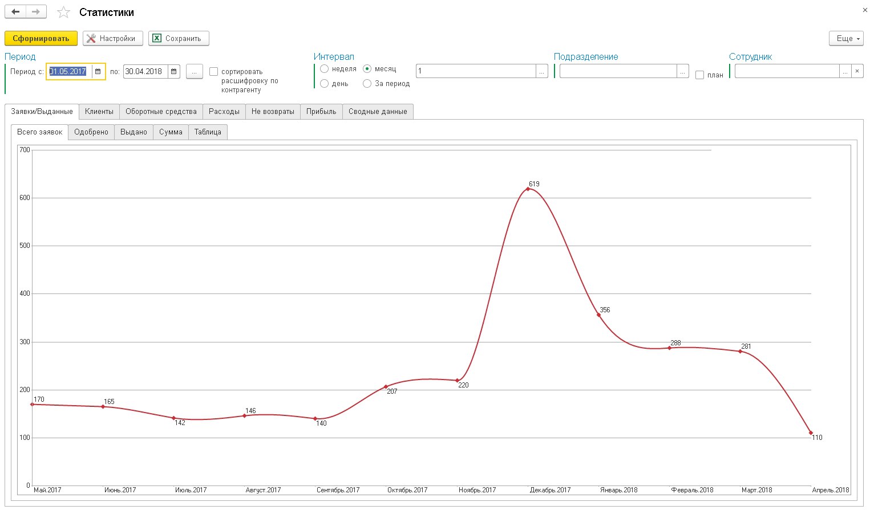Toggle сортировать расшифровку по контрагенту checkbox

pos(214,72)
